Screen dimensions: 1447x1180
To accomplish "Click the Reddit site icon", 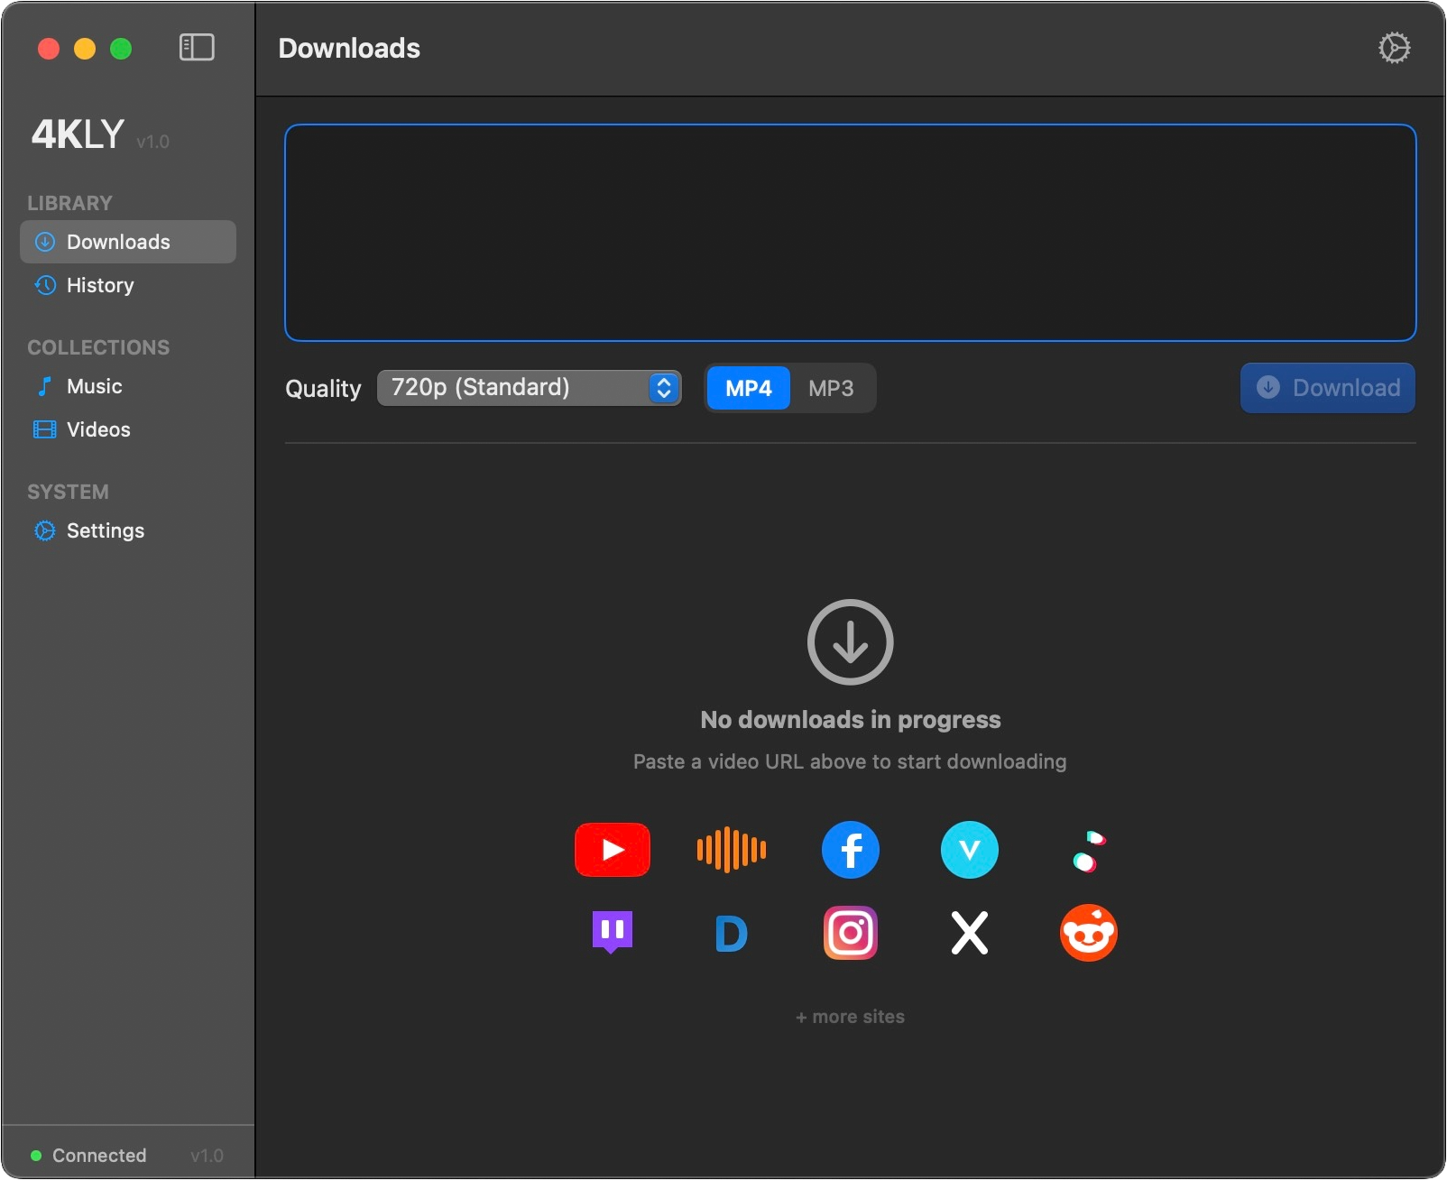I will point(1089,933).
